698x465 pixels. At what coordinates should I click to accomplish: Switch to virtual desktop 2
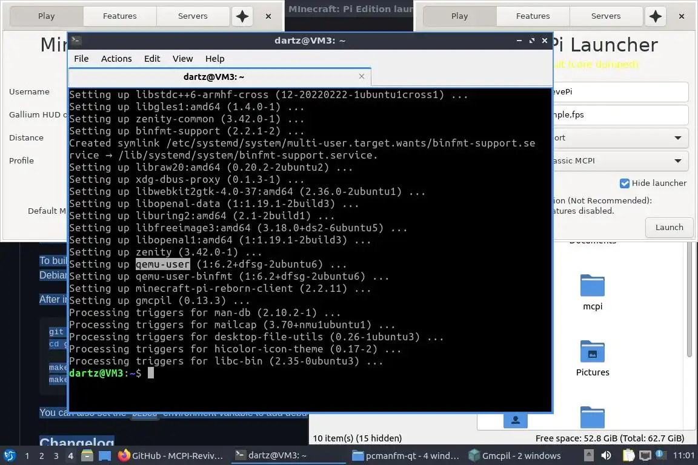pos(42,456)
